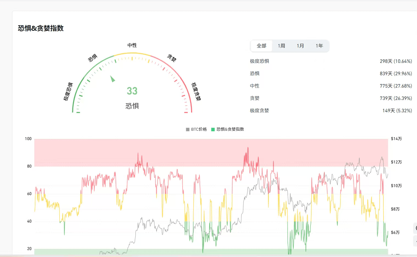Screen dimensions: 417x257
Task: Click the 中性 label atop the gauge
Action: coord(132,45)
